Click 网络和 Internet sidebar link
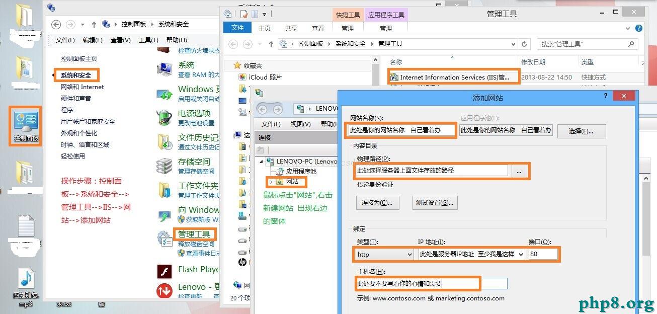The height and width of the screenshot is (314, 657). (83, 87)
